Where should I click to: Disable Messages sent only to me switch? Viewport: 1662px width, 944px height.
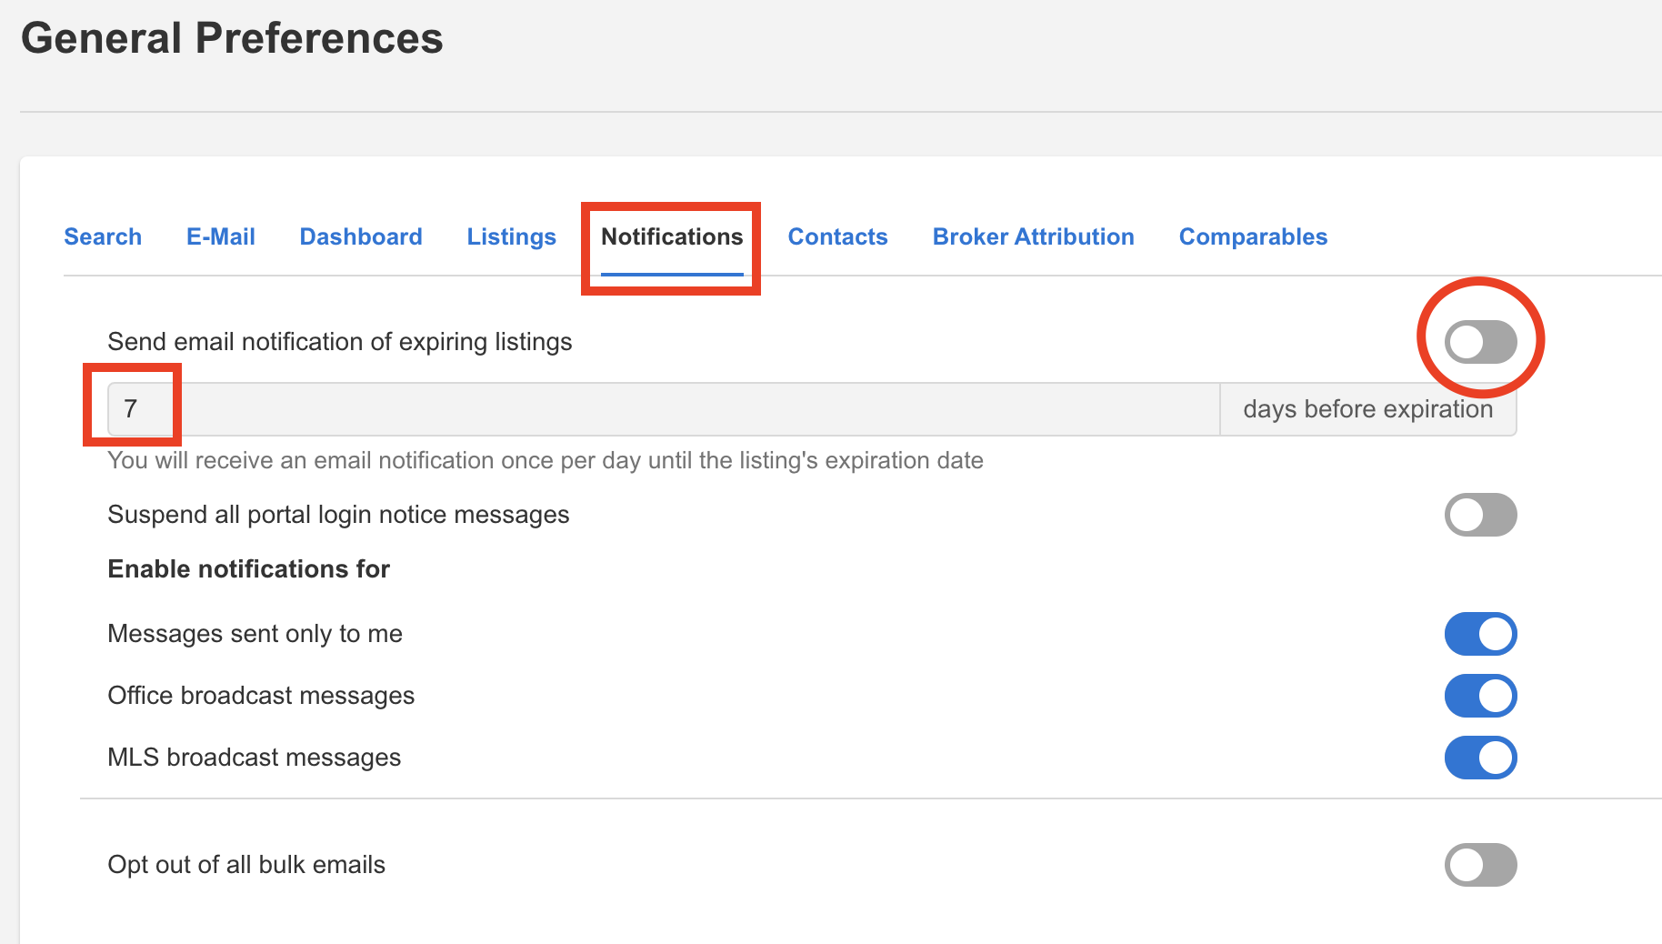coord(1480,634)
